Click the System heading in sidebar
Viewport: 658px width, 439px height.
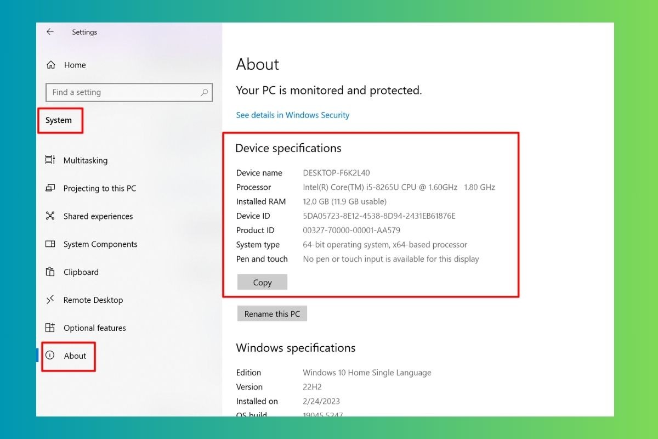coord(59,120)
